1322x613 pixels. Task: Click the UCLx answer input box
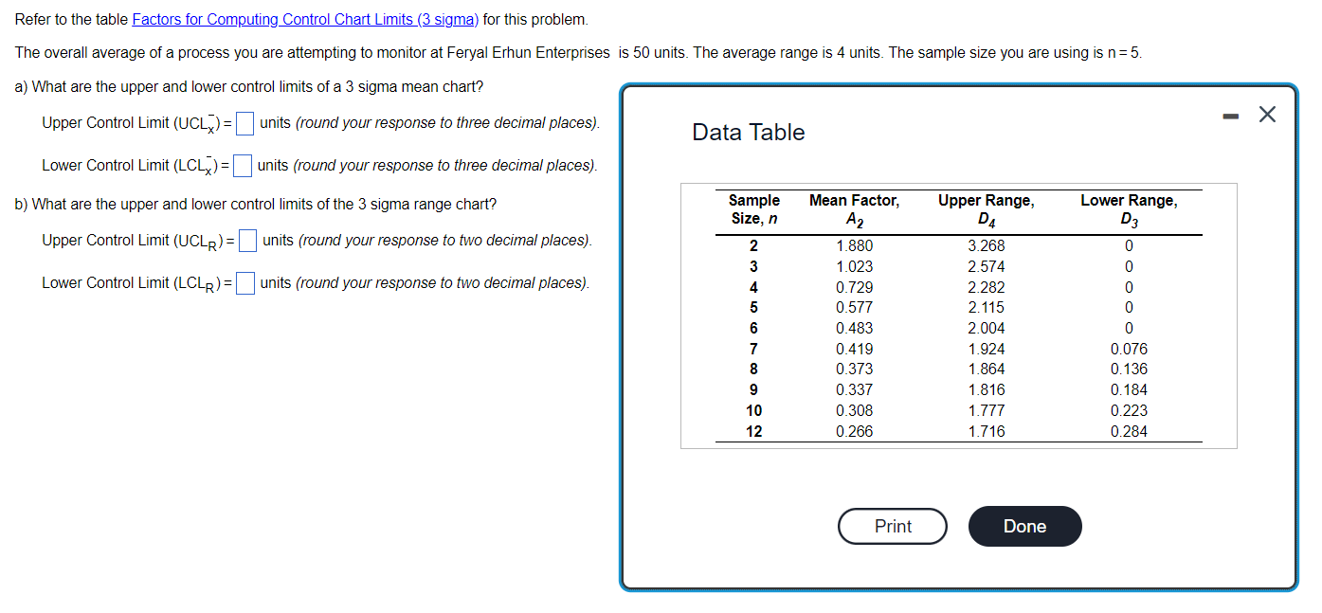click(x=244, y=122)
